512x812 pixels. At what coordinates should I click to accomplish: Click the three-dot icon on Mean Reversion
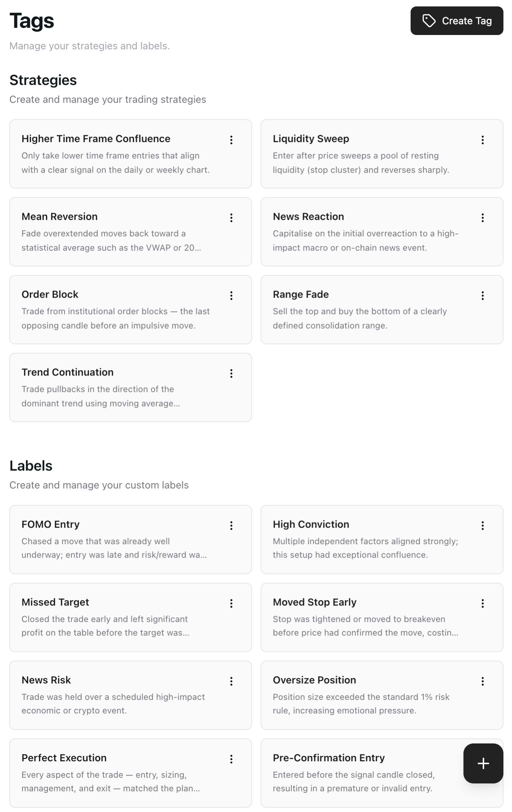pos(231,218)
